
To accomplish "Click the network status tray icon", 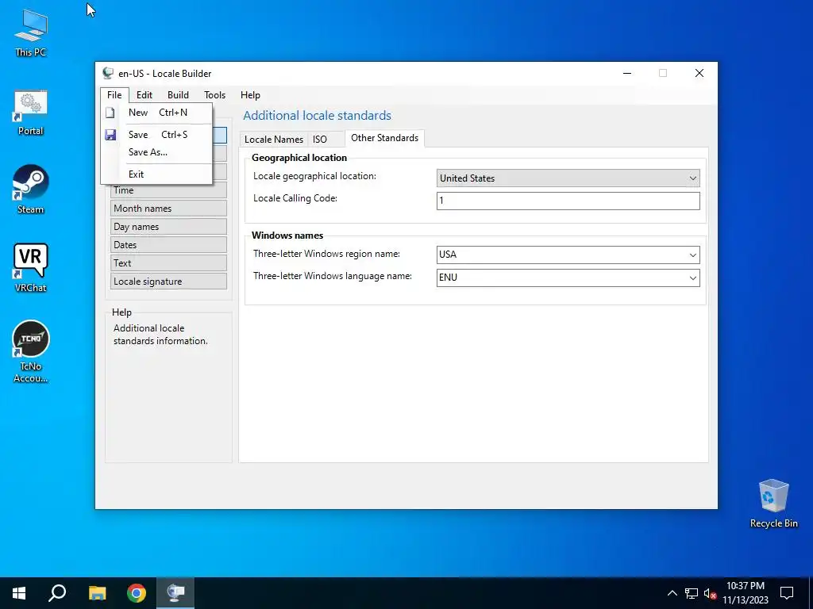I will click(x=692, y=593).
